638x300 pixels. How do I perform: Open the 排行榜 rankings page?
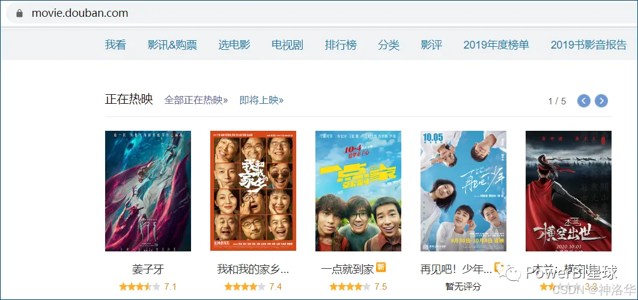(341, 45)
